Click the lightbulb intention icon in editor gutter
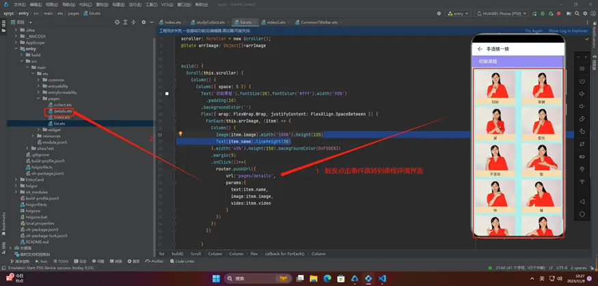This screenshot has height=286, width=598. 181,134
